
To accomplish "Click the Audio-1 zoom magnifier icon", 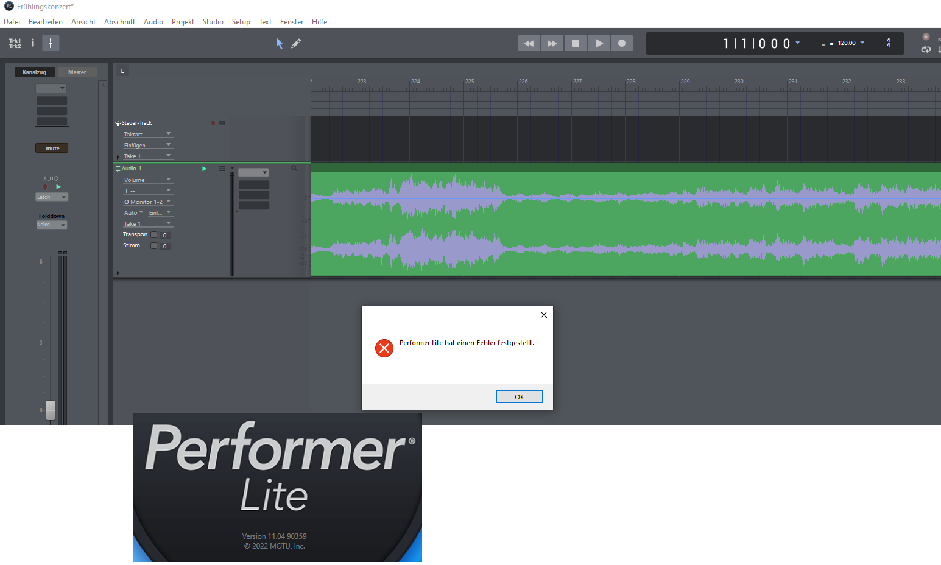I will coord(294,168).
